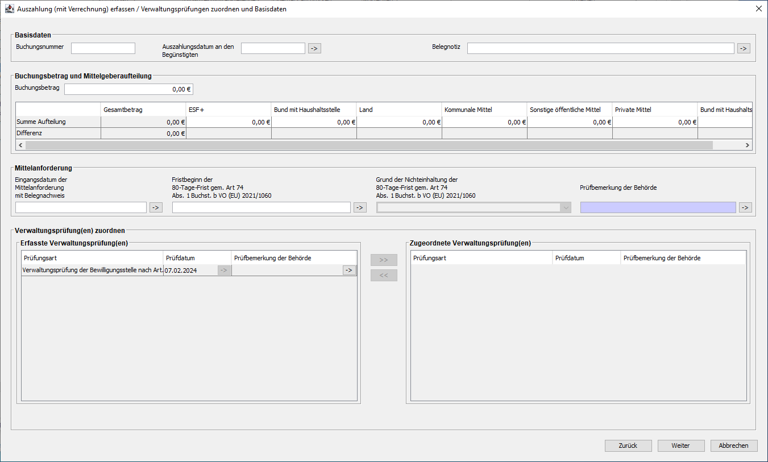Click arrow button in Prüfbemerkung table cell
Screen dimensions: 768x462
(349, 270)
